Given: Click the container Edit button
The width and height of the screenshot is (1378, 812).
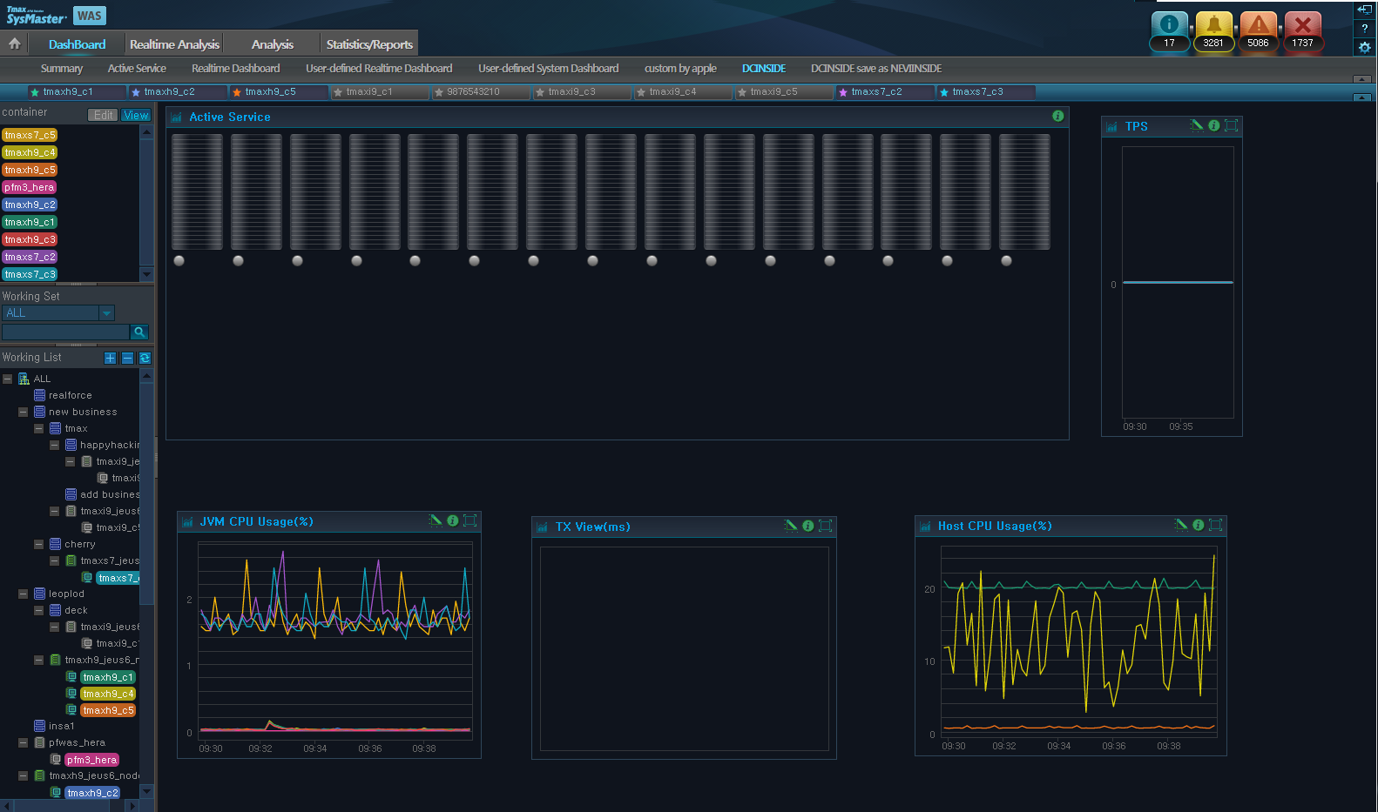Looking at the screenshot, I should (104, 115).
